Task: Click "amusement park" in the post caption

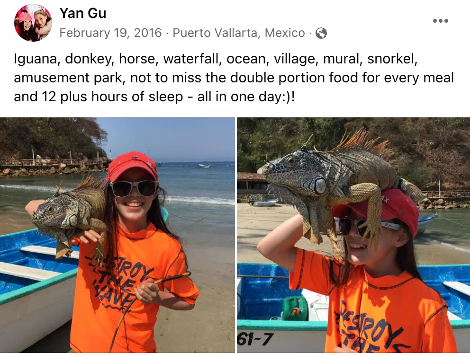Action: click(x=68, y=78)
